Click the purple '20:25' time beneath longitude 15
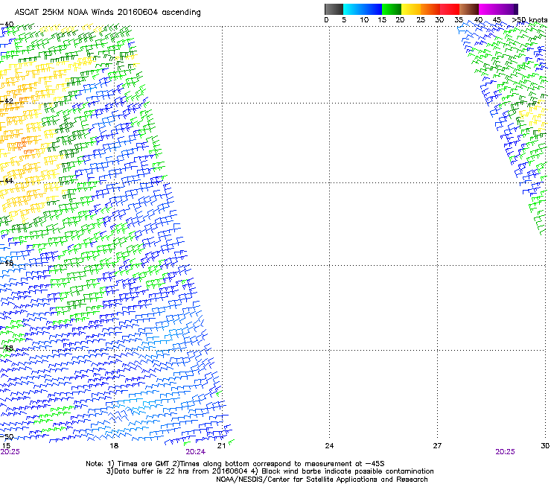 point(10,452)
